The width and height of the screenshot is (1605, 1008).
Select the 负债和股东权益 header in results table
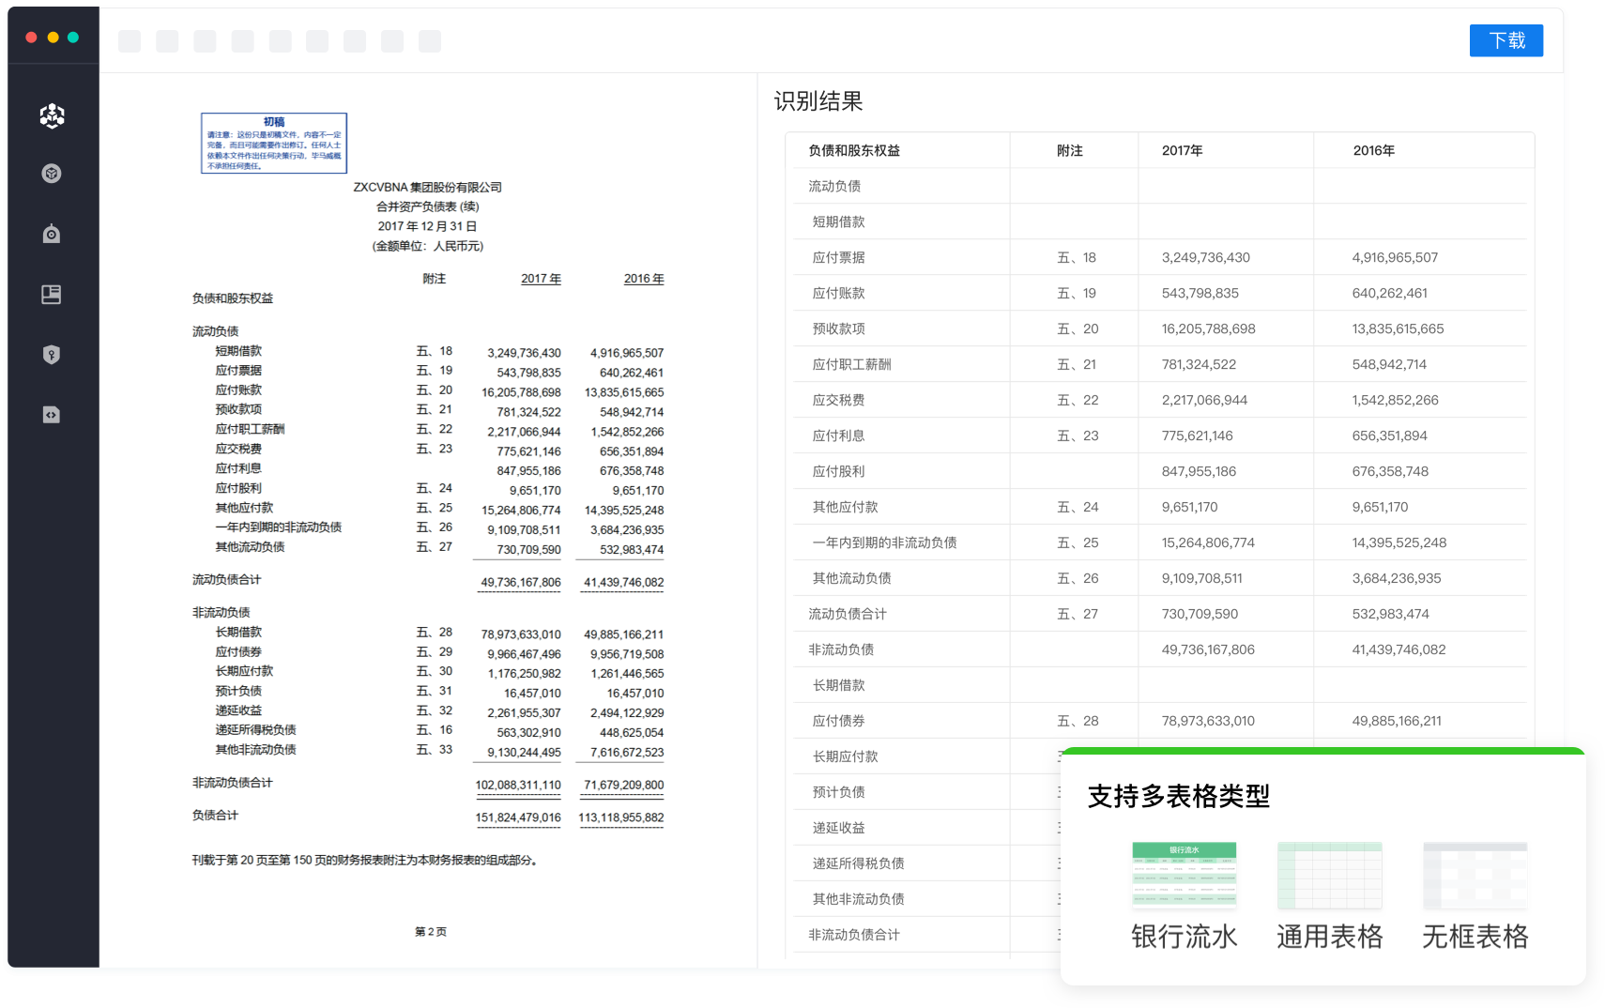(x=854, y=150)
